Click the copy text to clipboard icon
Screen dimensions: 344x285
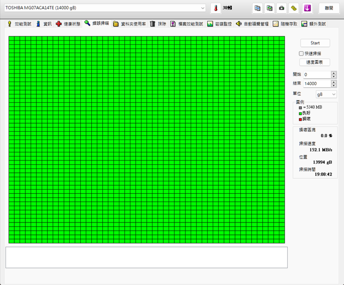pos(258,8)
